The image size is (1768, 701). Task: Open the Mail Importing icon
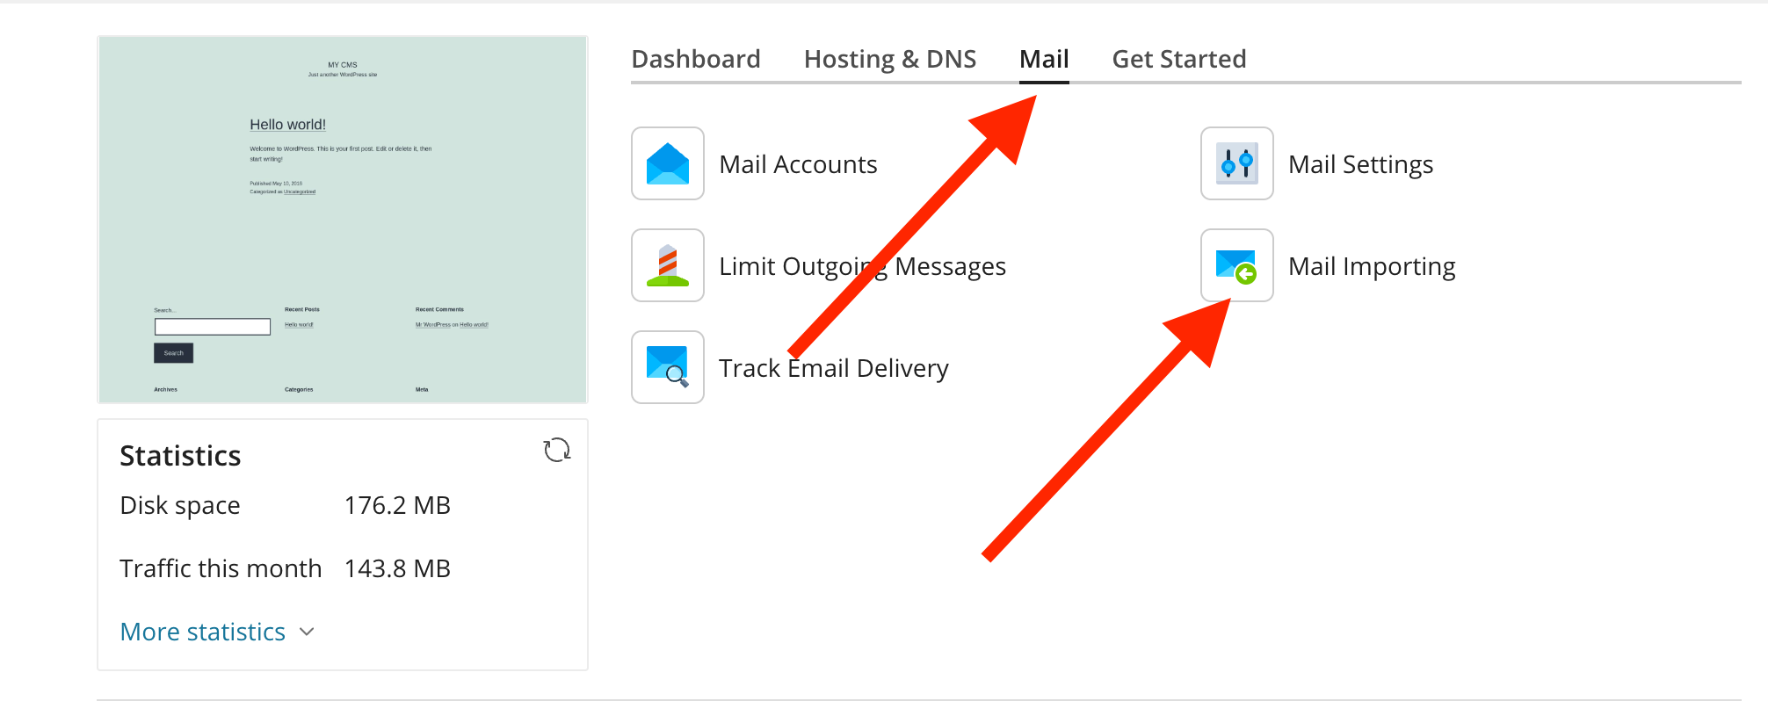click(1236, 265)
